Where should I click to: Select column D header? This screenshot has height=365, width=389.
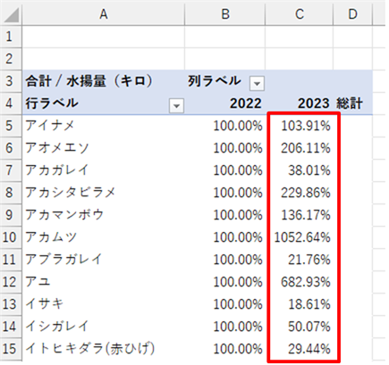tap(352, 14)
